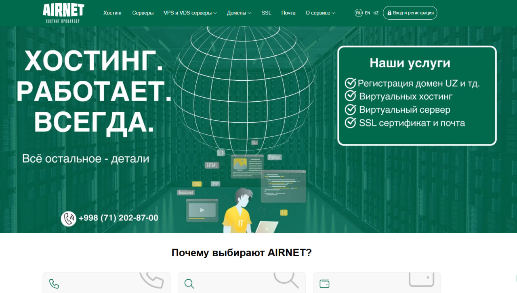
Task: Click the checkmark beside 'Регистрация домен UZ и тд.'
Action: coord(350,83)
